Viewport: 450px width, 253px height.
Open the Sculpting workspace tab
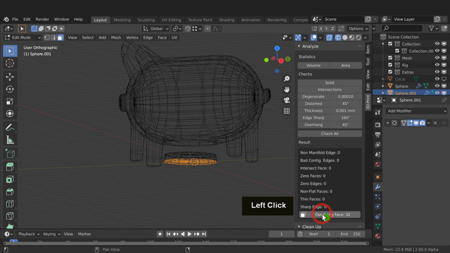146,20
